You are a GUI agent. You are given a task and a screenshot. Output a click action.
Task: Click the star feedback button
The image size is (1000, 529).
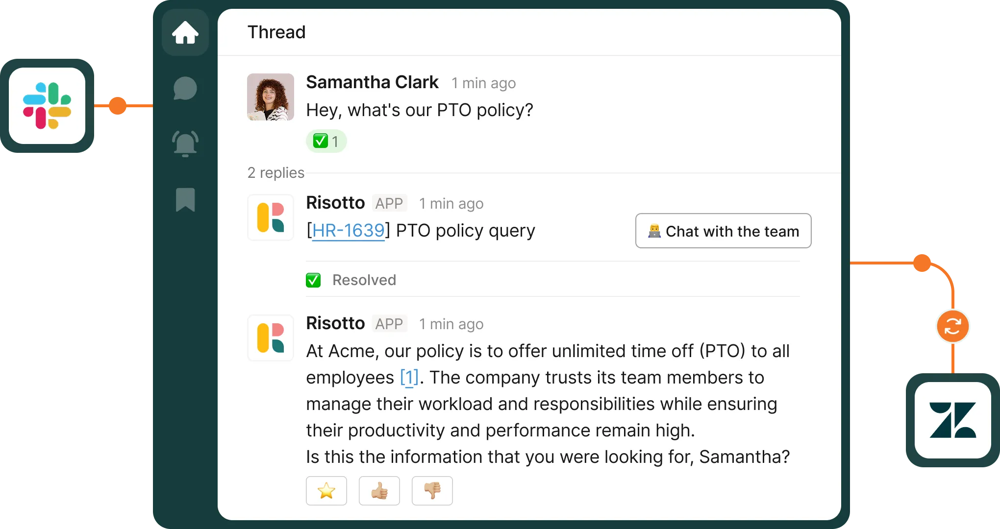point(326,491)
